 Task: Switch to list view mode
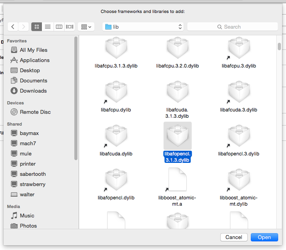(x=48, y=27)
